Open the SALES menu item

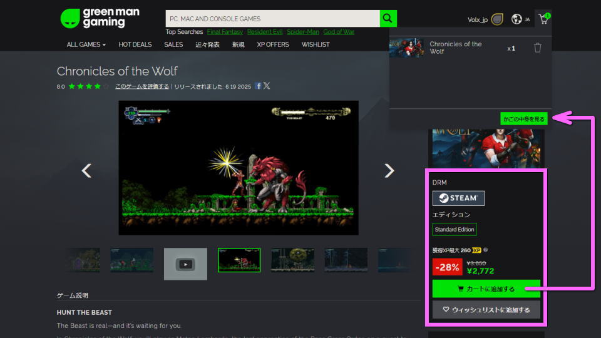click(x=173, y=44)
